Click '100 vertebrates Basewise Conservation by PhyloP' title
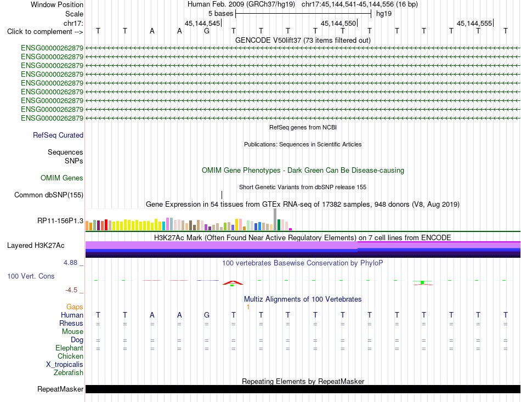Viewport: 521px width, 402px height. click(x=303, y=263)
